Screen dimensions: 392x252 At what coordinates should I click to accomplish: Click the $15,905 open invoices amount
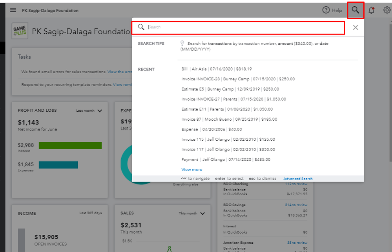(46, 237)
